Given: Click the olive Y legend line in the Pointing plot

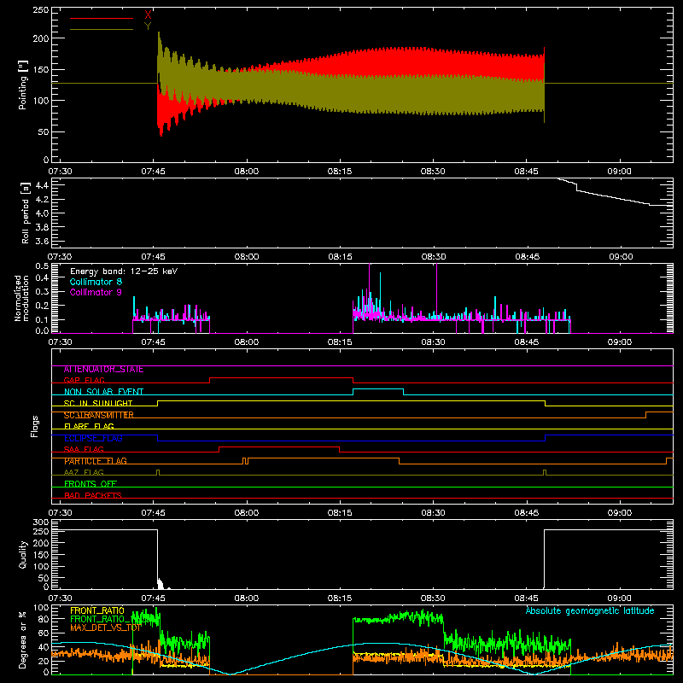Looking at the screenshot, I should point(102,30).
